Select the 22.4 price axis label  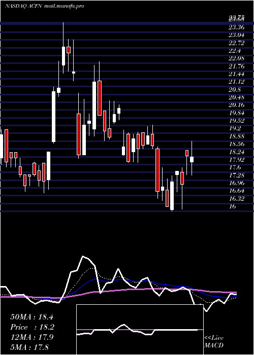pyautogui.click(x=235, y=51)
